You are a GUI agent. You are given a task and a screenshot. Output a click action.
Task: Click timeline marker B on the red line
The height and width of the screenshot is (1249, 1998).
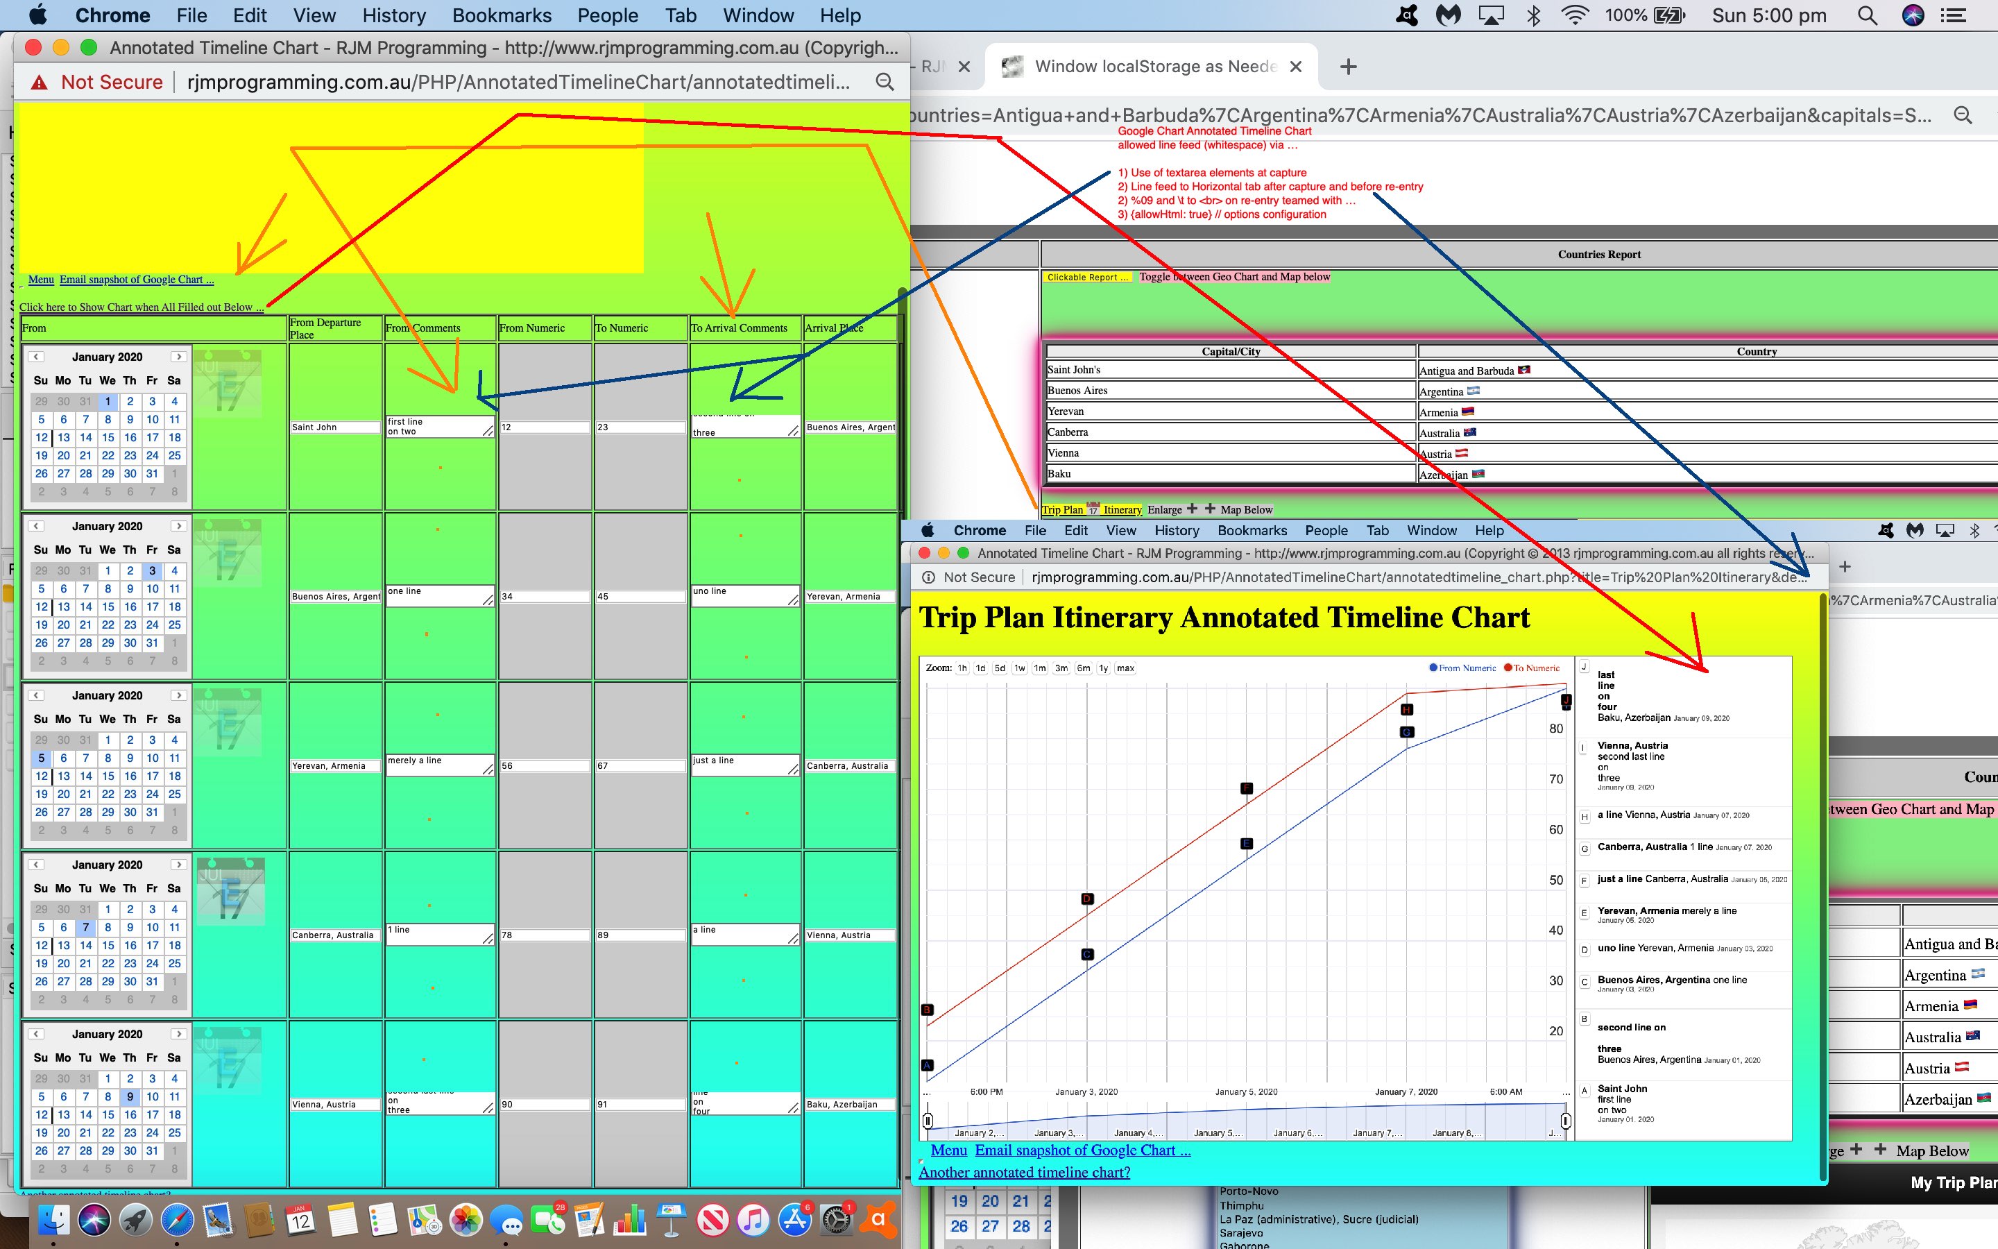click(927, 1010)
